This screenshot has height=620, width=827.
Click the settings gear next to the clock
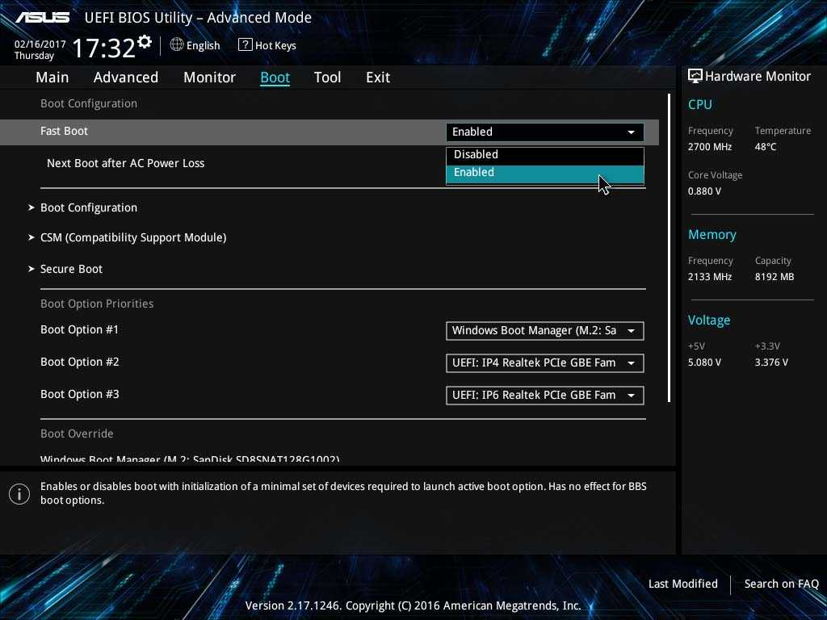pos(145,42)
